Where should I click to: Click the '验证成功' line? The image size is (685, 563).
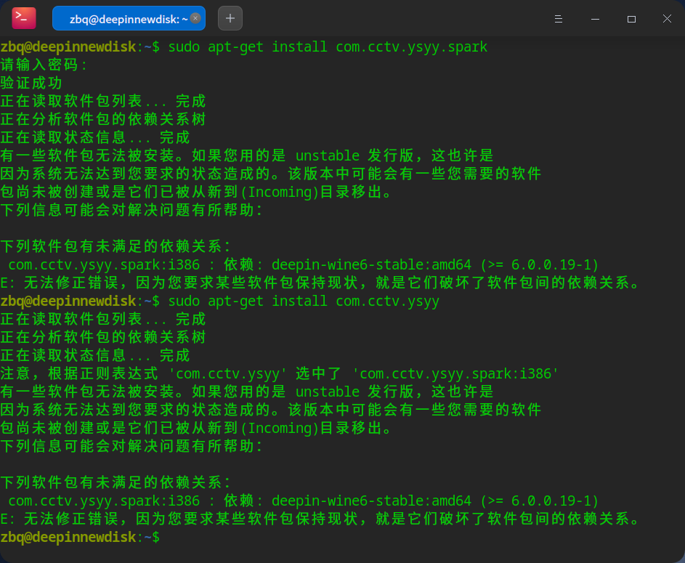(x=31, y=83)
